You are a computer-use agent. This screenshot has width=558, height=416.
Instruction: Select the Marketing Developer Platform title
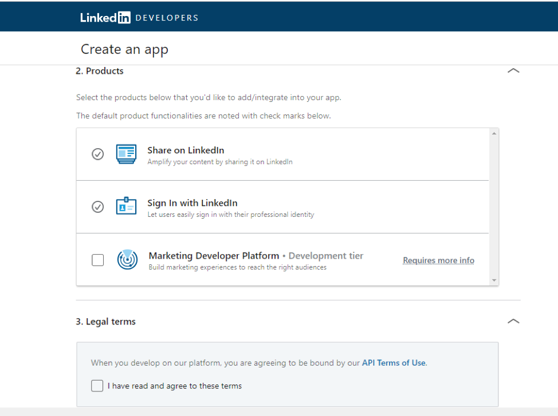(x=214, y=256)
